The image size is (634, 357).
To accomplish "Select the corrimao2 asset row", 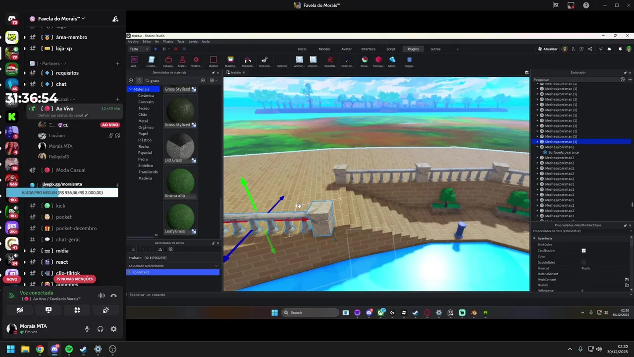I will [x=173, y=272].
